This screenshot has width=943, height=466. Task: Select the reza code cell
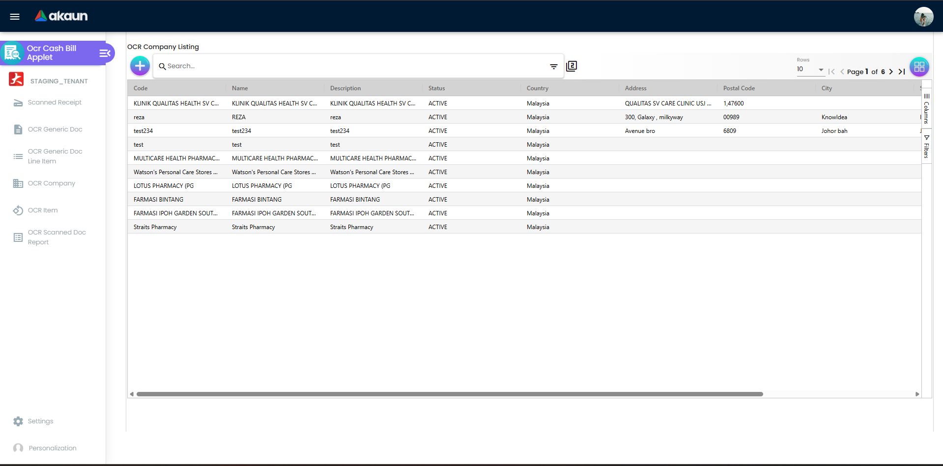coord(177,117)
